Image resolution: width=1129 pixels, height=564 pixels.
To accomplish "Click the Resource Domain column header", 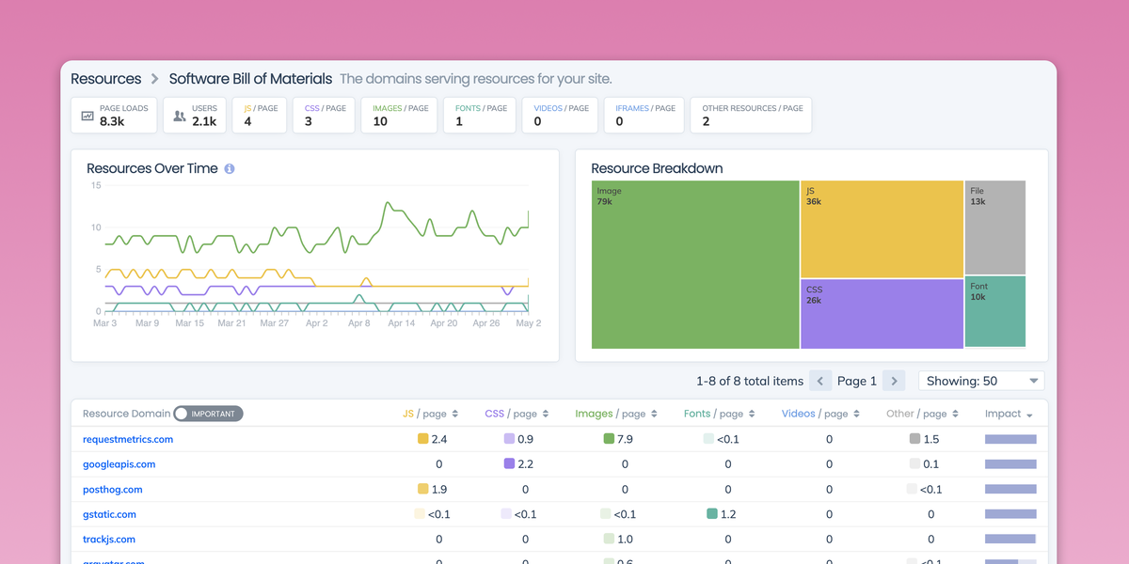I will point(127,414).
